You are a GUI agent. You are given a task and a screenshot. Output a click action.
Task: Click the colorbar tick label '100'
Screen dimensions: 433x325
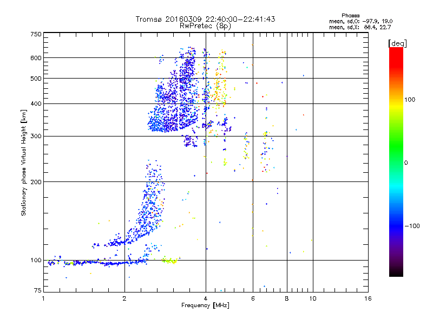pos(410,100)
